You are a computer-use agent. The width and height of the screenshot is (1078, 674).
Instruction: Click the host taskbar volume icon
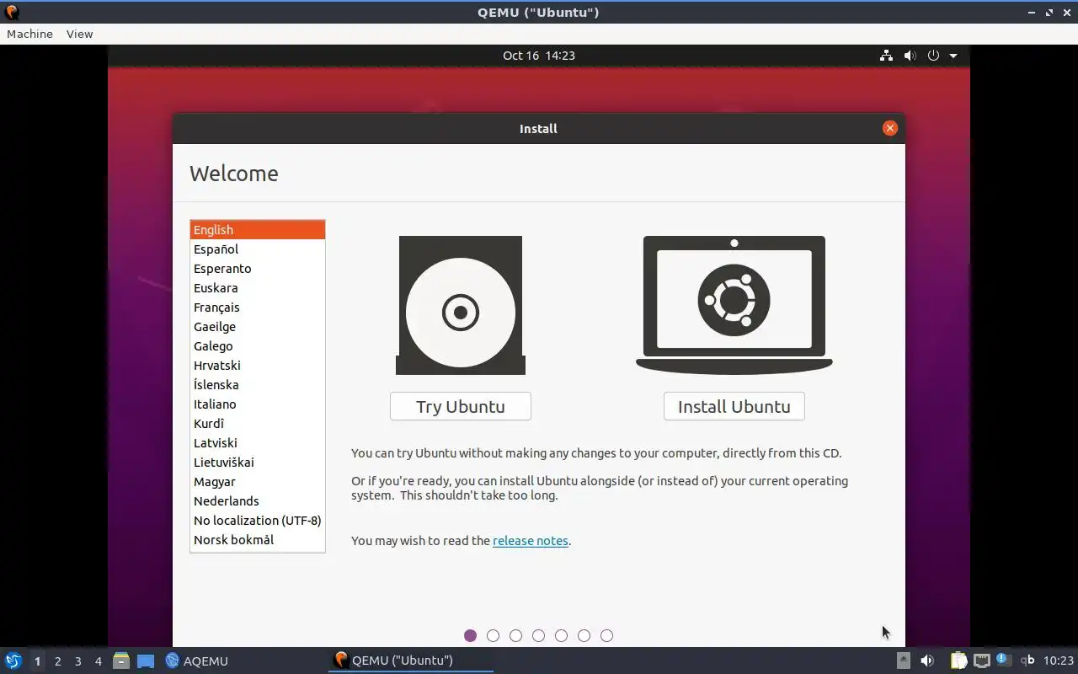coord(927,661)
